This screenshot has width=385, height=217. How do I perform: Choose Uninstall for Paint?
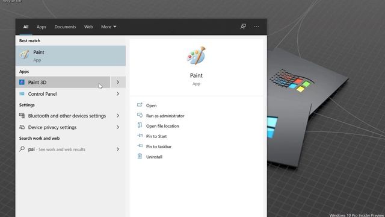pyautogui.click(x=154, y=157)
